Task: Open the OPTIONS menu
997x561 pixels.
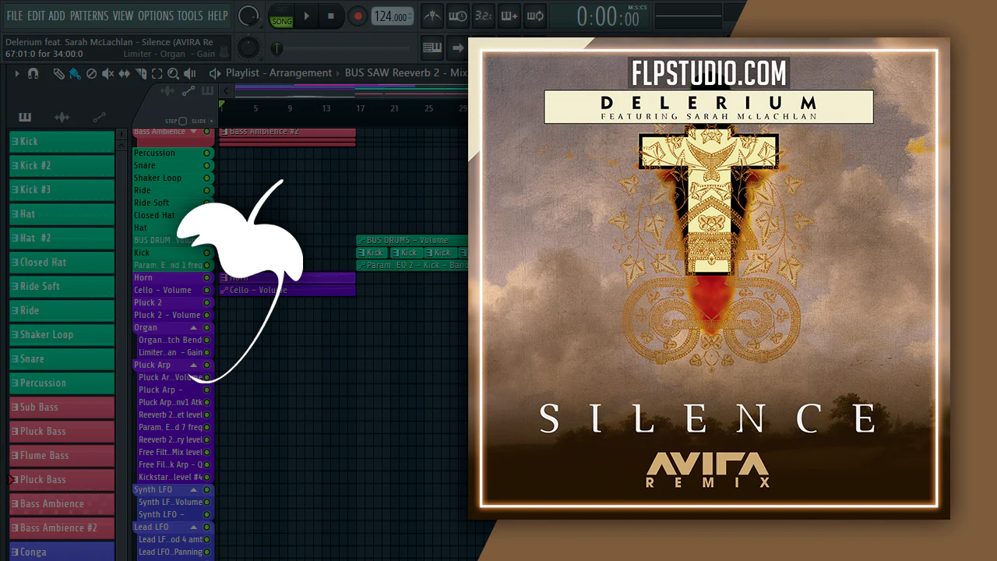Action: [x=156, y=16]
